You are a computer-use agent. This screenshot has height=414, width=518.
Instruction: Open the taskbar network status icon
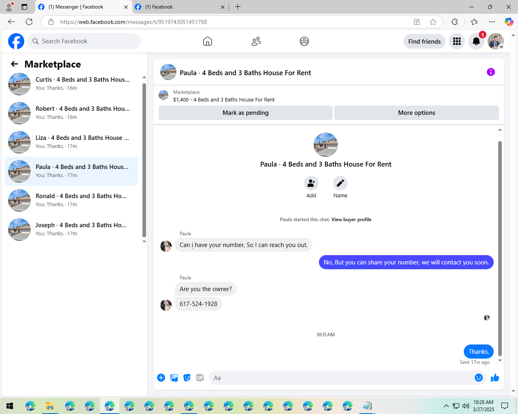point(456,406)
